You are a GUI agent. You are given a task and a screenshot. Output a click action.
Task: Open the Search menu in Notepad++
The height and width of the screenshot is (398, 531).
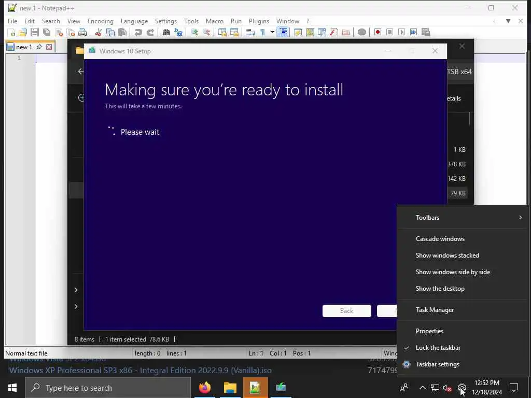point(51,21)
